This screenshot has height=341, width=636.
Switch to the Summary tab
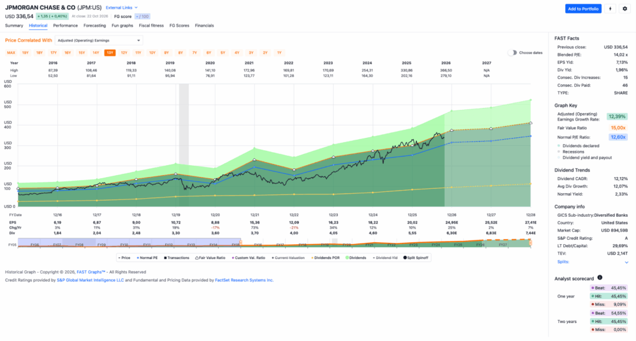pos(14,25)
